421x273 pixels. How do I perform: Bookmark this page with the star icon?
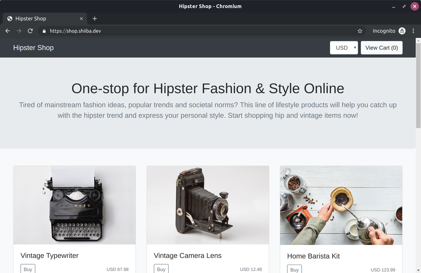pyautogui.click(x=360, y=31)
